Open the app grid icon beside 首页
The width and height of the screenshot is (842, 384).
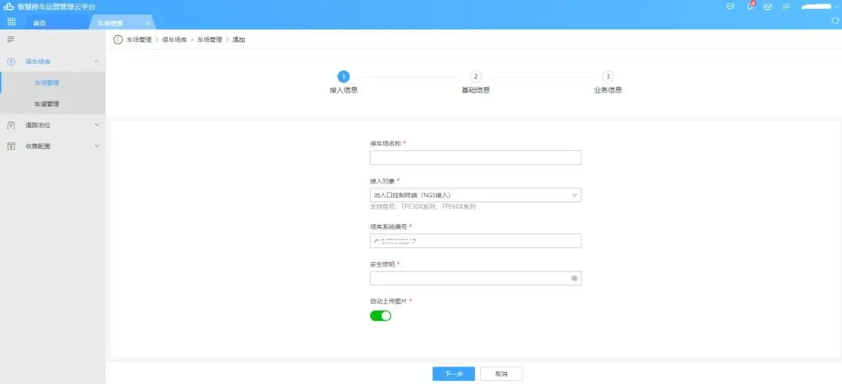coord(12,22)
